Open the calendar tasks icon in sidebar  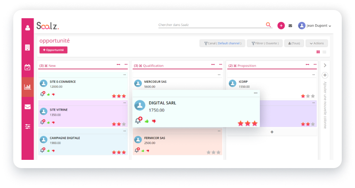click(28, 67)
